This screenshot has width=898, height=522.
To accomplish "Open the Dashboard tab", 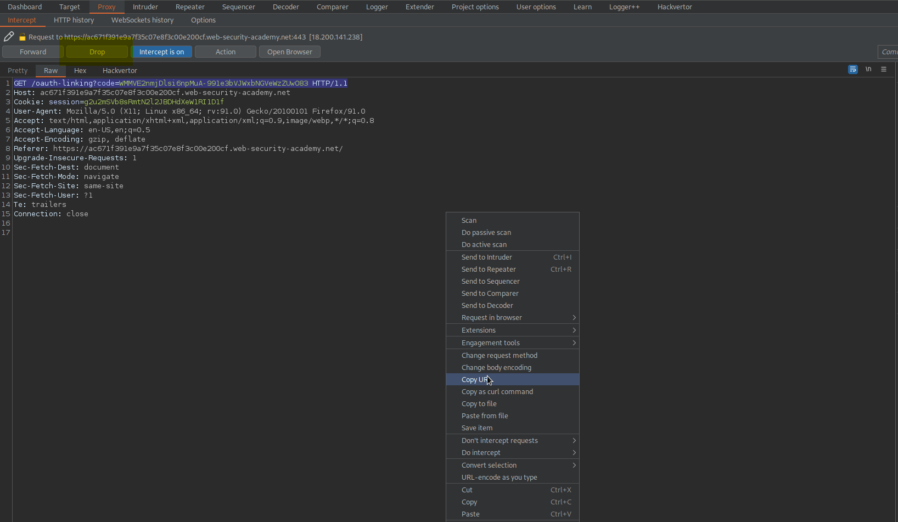I will (25, 7).
